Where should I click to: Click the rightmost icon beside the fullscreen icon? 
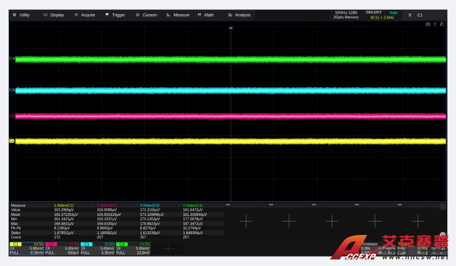[x=442, y=24]
